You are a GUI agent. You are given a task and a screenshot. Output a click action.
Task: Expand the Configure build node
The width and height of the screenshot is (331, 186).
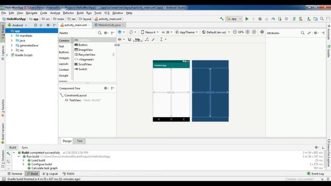24,164
